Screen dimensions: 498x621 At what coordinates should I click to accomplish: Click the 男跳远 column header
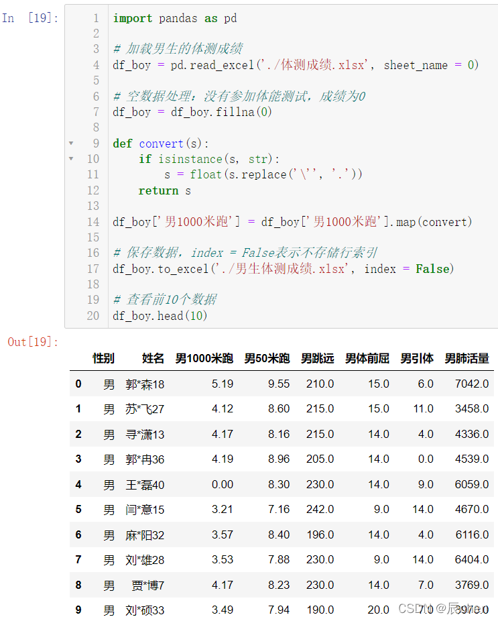click(x=318, y=358)
